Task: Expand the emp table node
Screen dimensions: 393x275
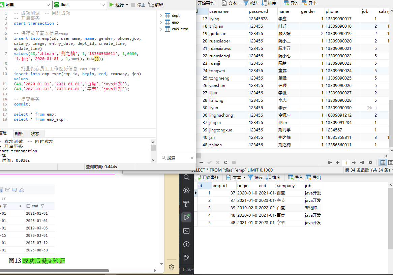Action: [161, 22]
